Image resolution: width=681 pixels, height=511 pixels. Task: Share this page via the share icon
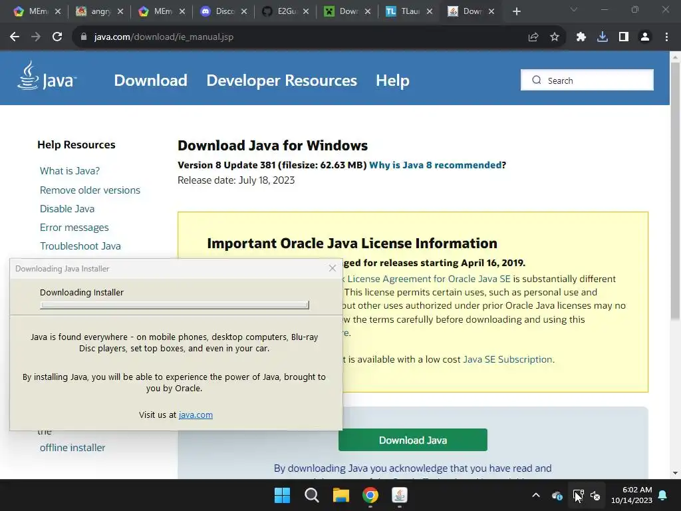tap(533, 37)
